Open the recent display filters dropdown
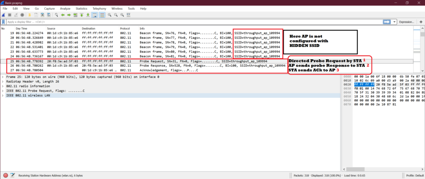Screen dimensions: 425x179 coord(394,22)
